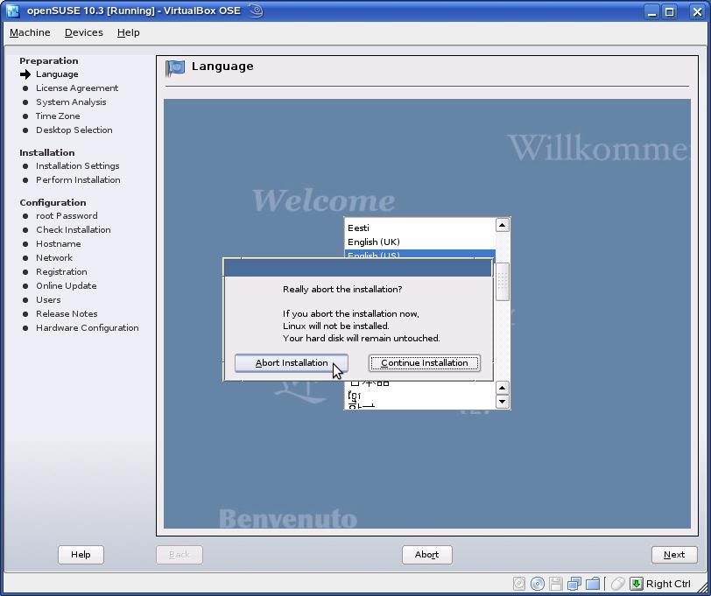The width and height of the screenshot is (711, 596).
Task: Select English (UK) in the language list
Action: (x=420, y=242)
